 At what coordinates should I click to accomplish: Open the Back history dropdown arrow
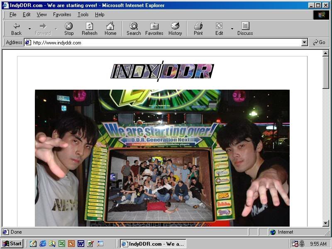pyautogui.click(x=29, y=29)
